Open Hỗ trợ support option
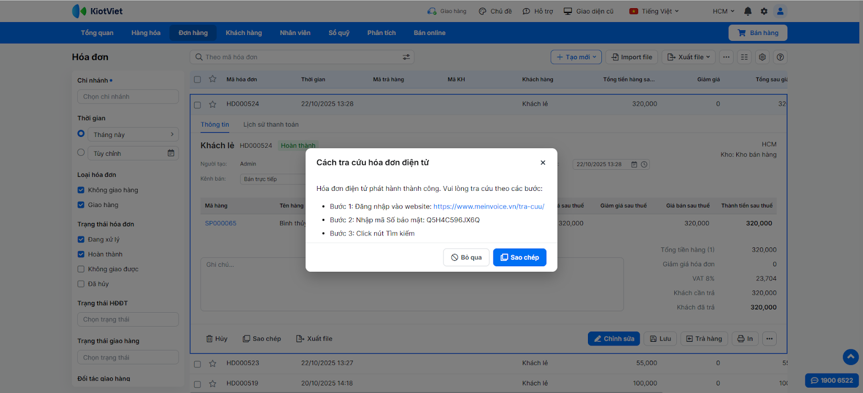 tap(538, 11)
